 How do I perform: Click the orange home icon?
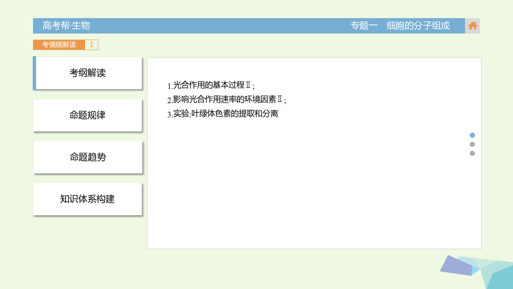pyautogui.click(x=472, y=26)
